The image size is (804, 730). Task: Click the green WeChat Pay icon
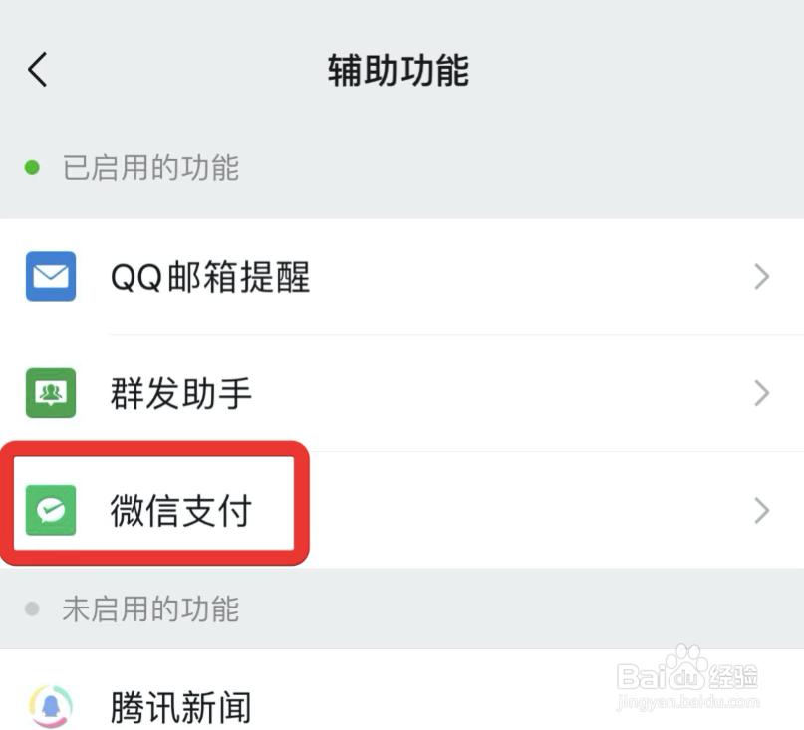tap(51, 510)
